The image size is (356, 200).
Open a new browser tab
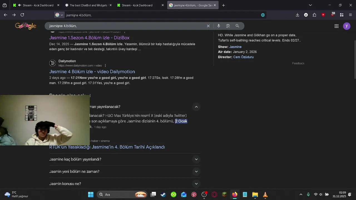[223, 5]
